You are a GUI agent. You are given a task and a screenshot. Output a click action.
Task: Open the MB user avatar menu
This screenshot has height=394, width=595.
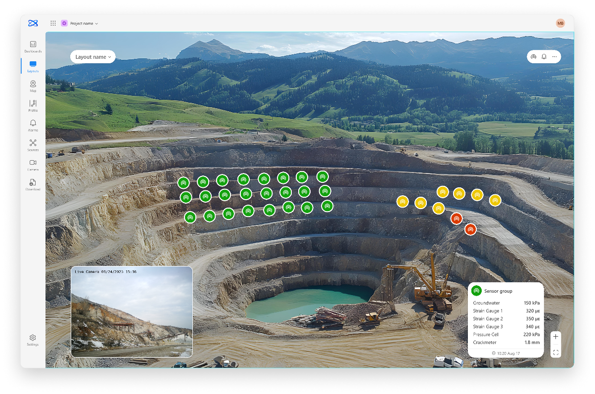coord(560,23)
